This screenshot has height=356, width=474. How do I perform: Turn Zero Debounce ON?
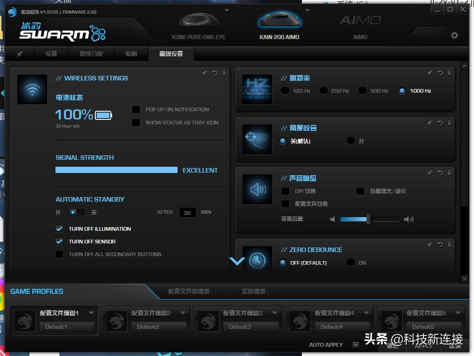pyautogui.click(x=351, y=262)
